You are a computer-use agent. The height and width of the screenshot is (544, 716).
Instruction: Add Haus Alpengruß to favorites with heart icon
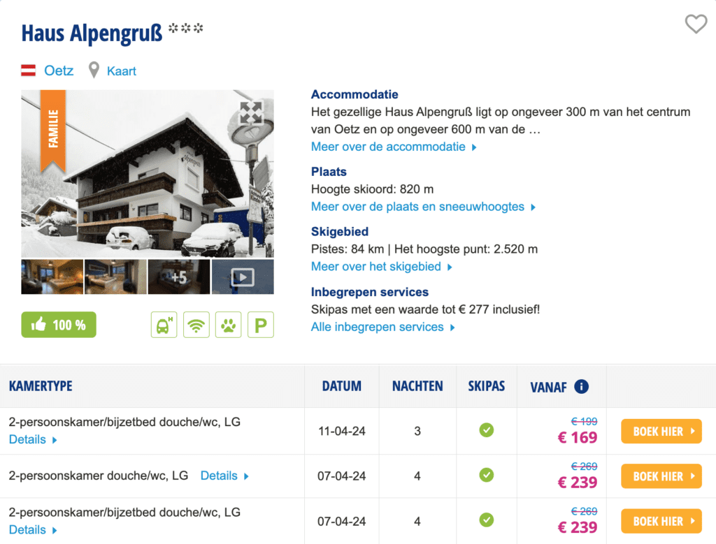point(695,24)
